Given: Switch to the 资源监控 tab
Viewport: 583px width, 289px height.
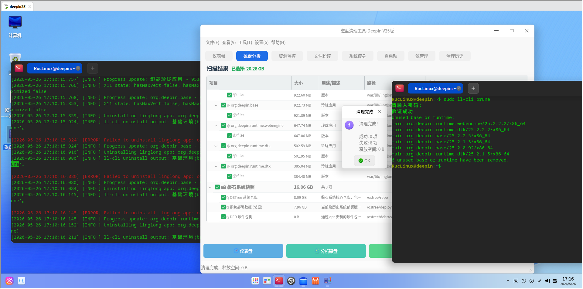Looking at the screenshot, I should pos(287,56).
